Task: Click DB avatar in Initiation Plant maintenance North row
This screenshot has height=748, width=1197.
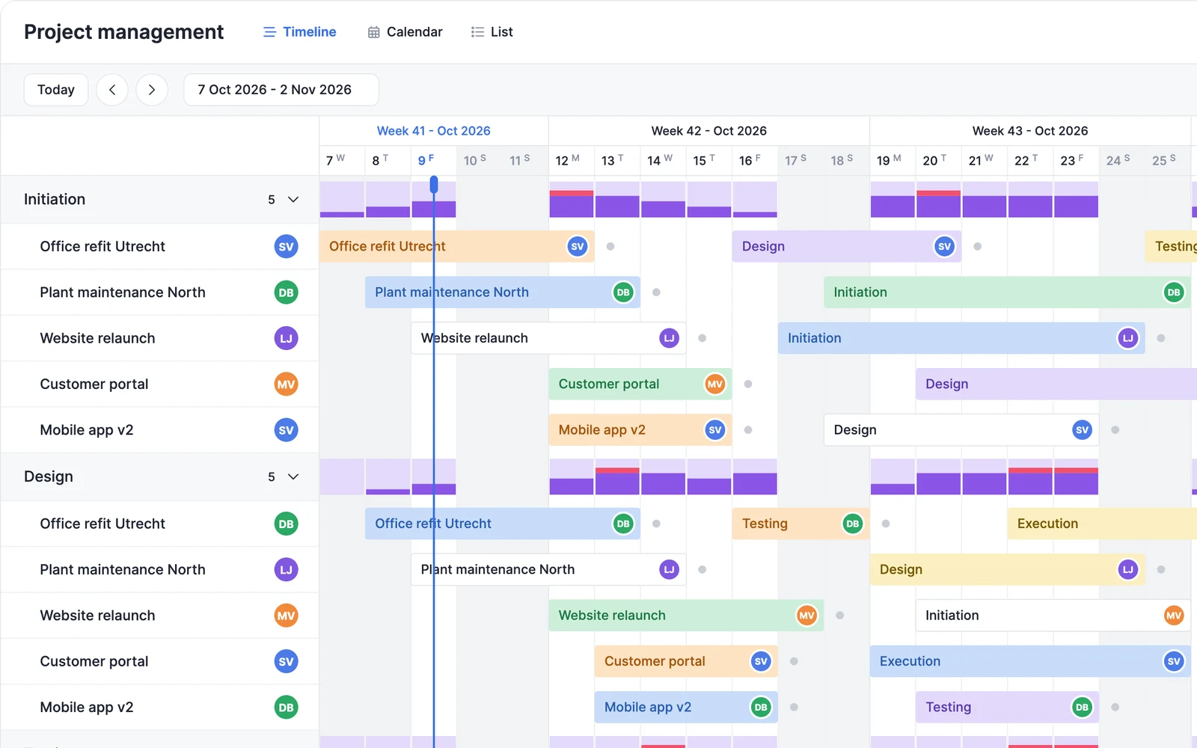Action: (286, 292)
